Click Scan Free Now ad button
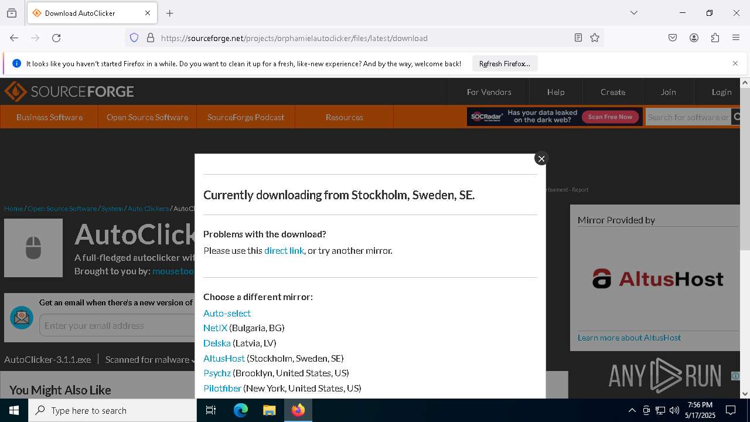Viewport: 750px width, 422px height. pos(610,117)
